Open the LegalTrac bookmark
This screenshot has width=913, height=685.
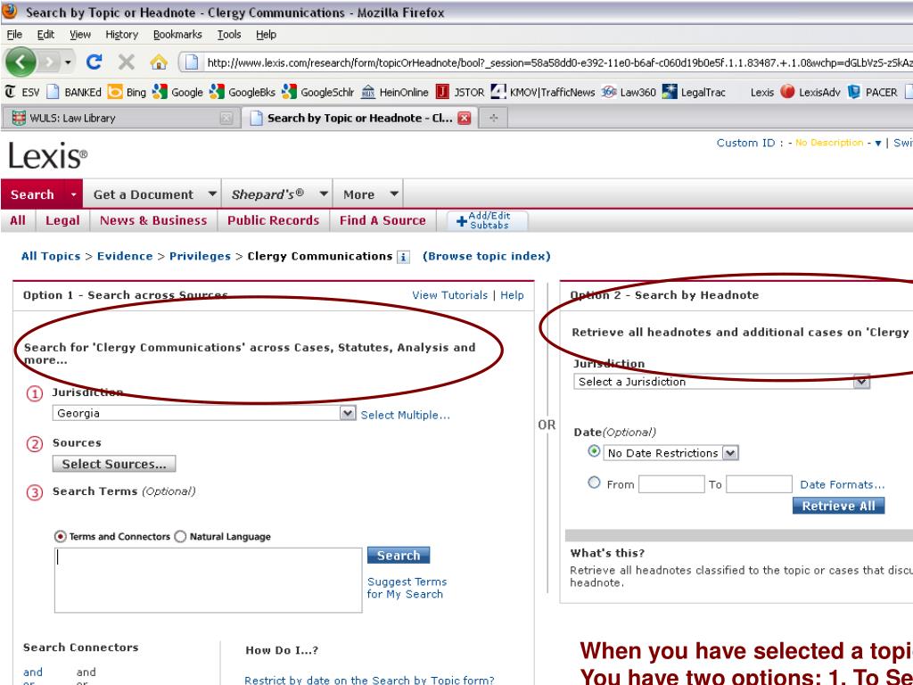[x=694, y=92]
